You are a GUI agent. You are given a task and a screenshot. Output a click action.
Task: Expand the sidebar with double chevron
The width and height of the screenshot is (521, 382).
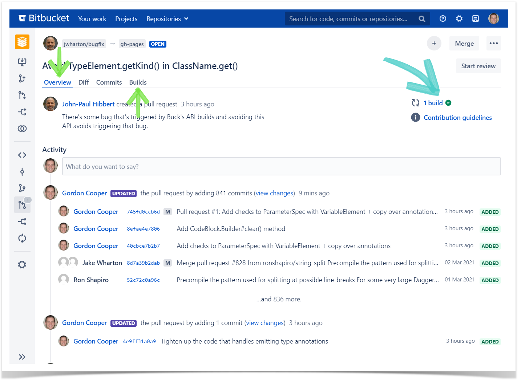(22, 357)
